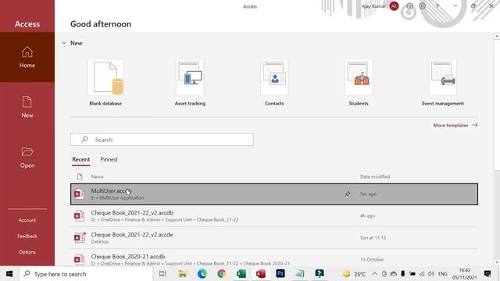The image size is (500, 281).
Task: Open the MultiUser.accdb file
Action: pos(274,194)
